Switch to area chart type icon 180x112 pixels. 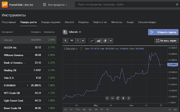pos(98,41)
